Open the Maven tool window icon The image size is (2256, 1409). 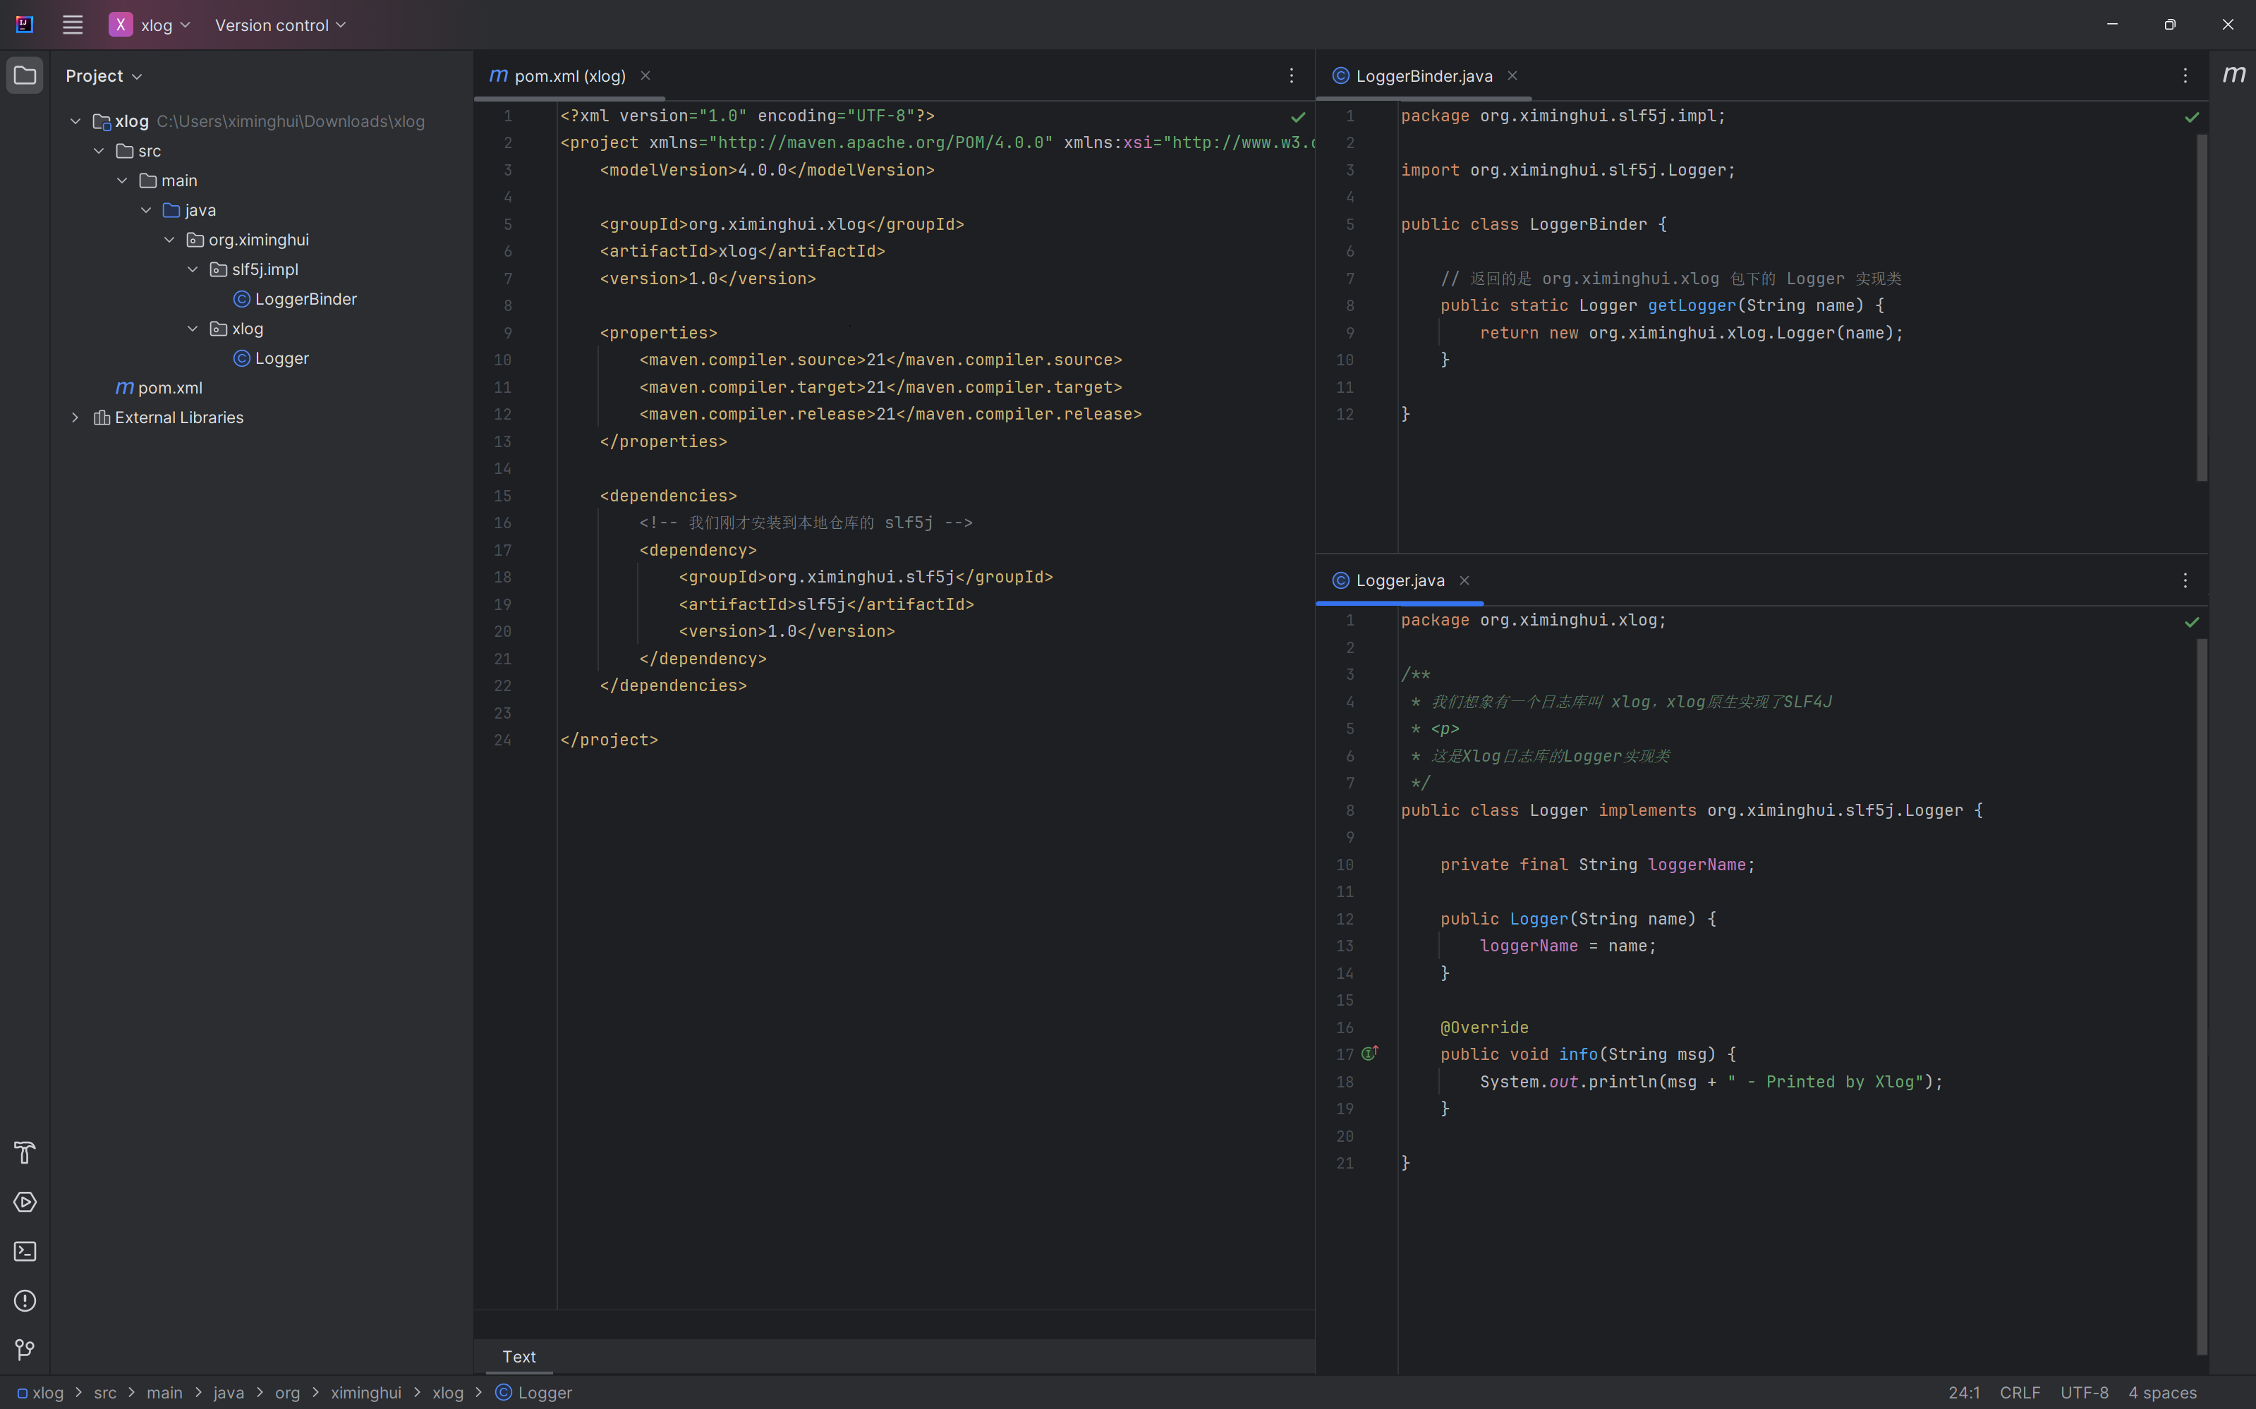click(x=2233, y=75)
